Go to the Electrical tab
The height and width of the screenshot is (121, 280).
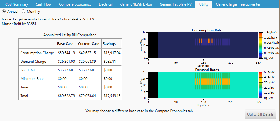point(106,4)
